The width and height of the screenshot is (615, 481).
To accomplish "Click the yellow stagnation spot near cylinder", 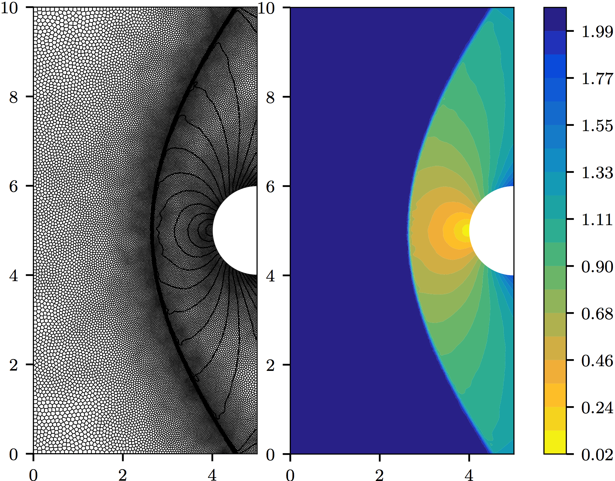I will 466,230.
